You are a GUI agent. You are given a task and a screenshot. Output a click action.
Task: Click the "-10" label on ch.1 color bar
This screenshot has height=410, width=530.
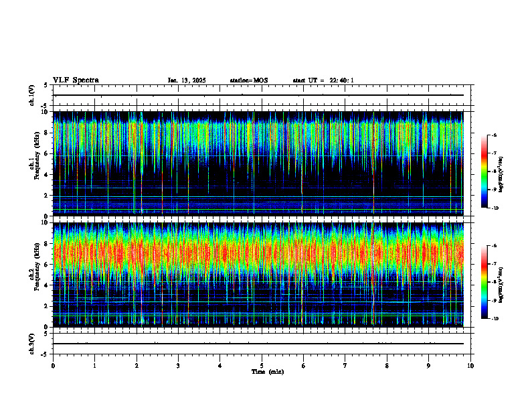click(495, 208)
